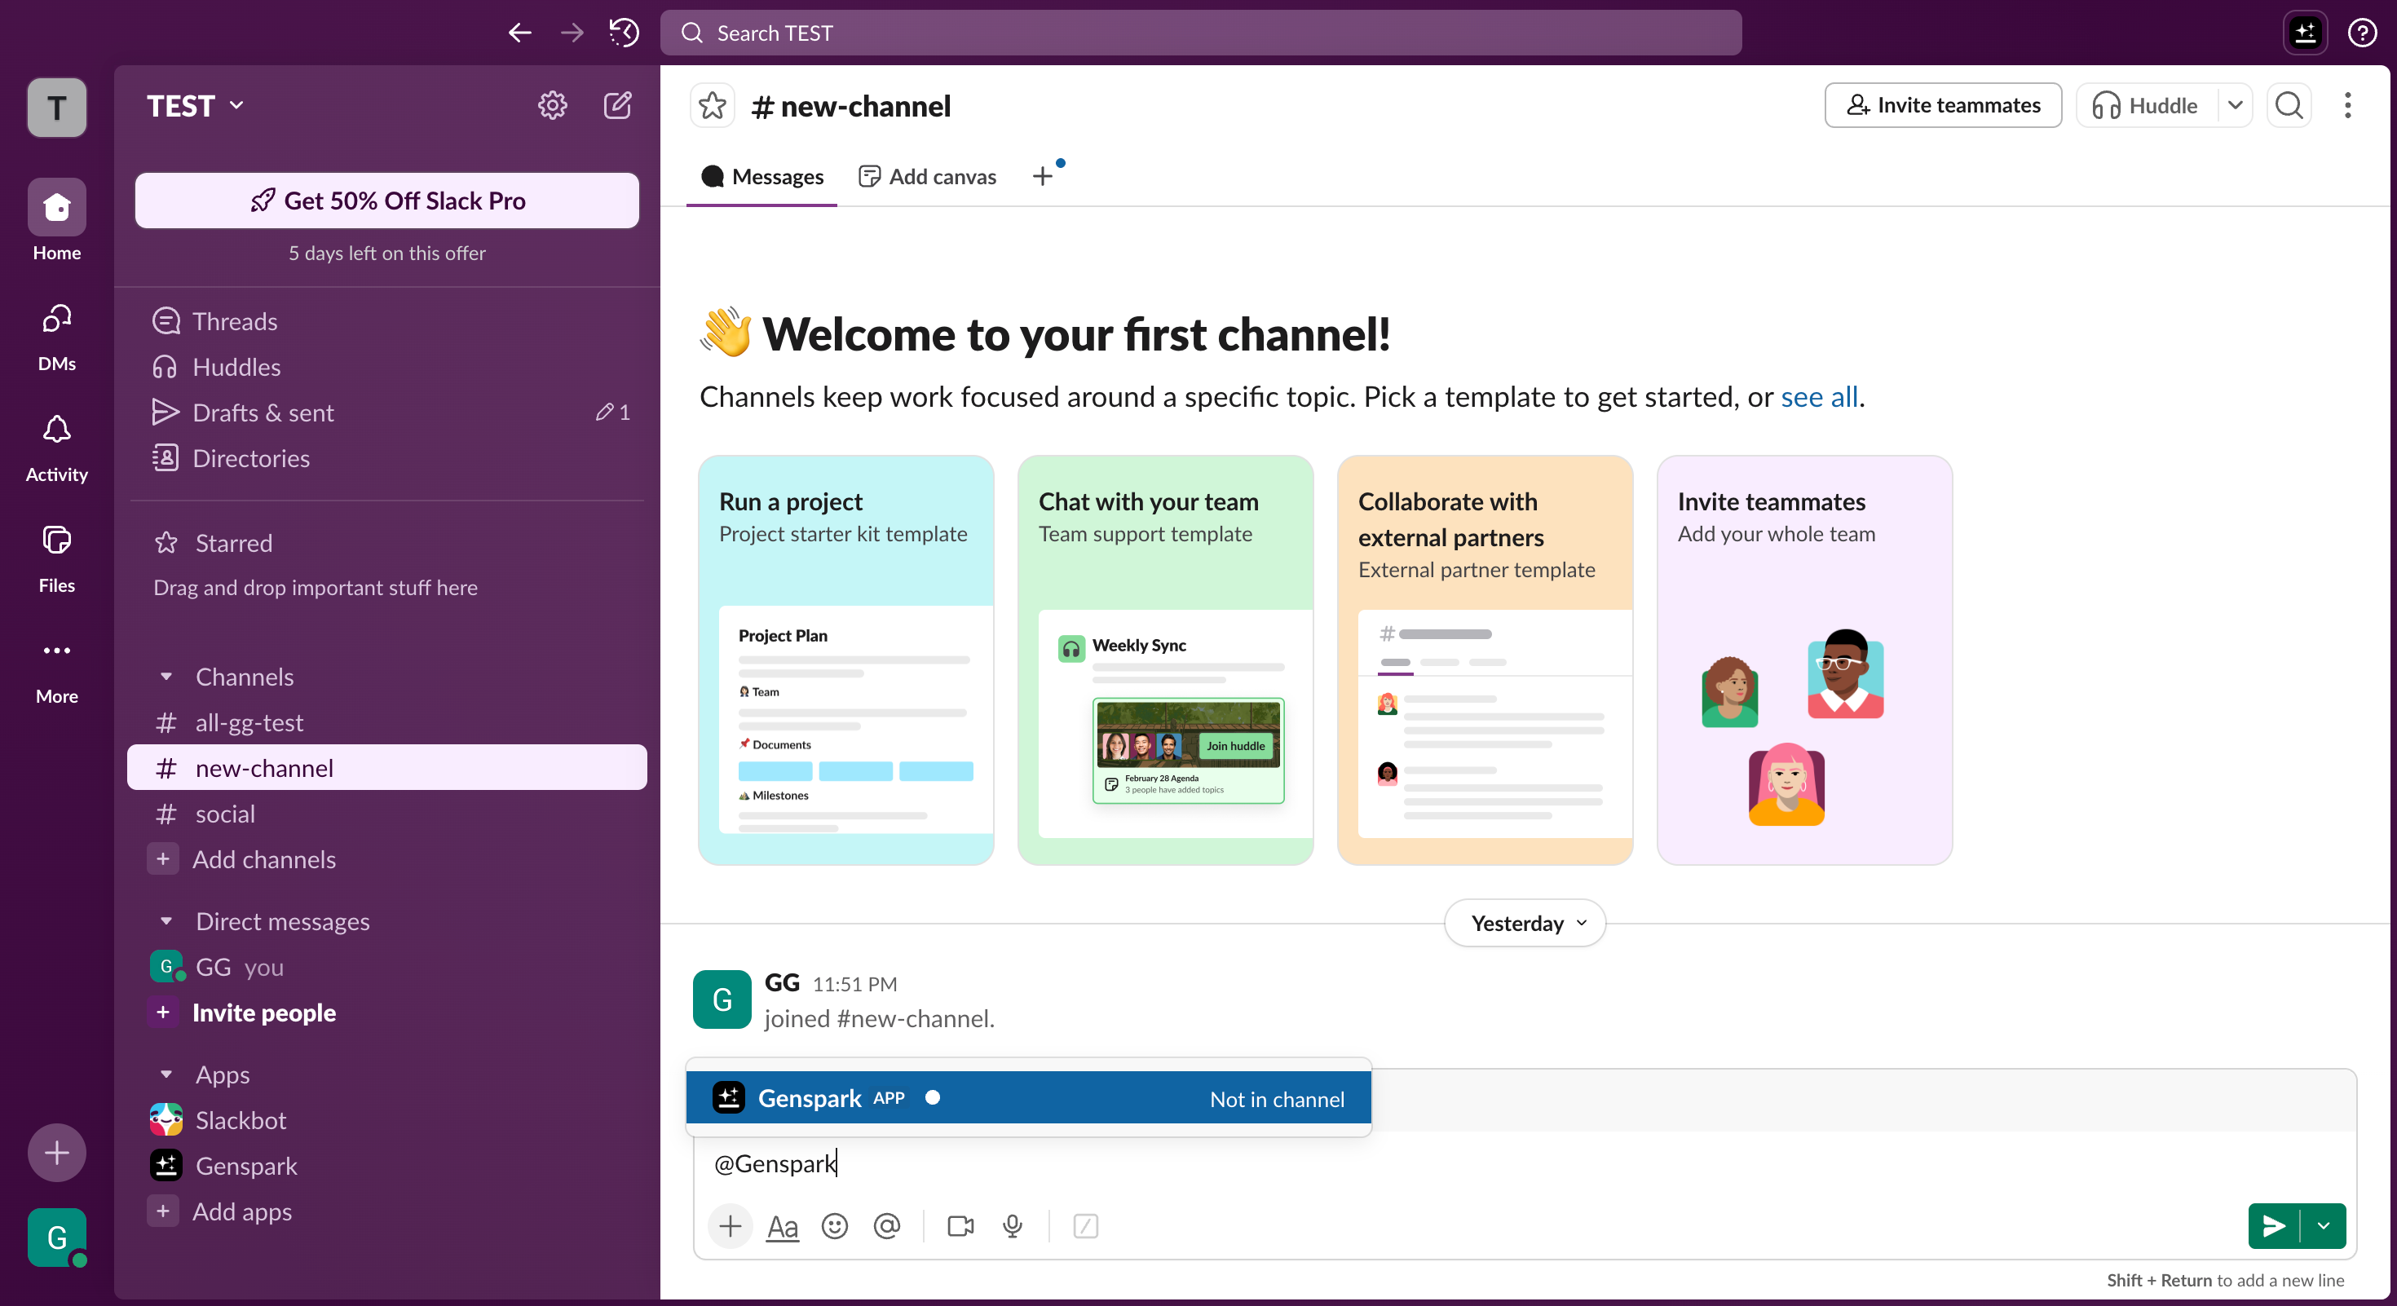This screenshot has width=2397, height=1306.
Task: Open the slash shortcuts icon
Action: pyautogui.click(x=1085, y=1226)
